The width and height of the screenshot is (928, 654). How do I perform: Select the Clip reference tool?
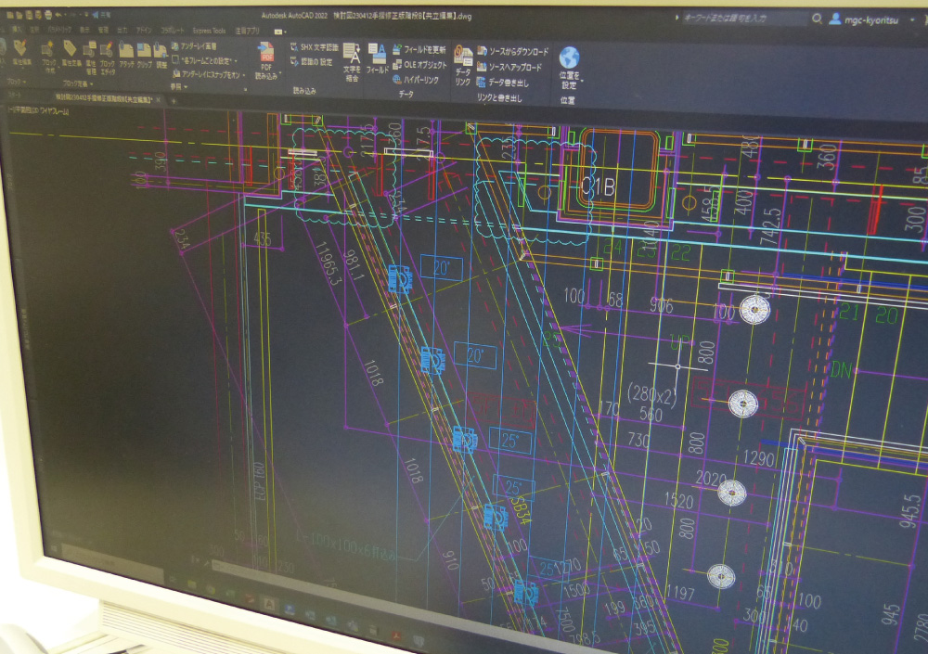(x=145, y=54)
